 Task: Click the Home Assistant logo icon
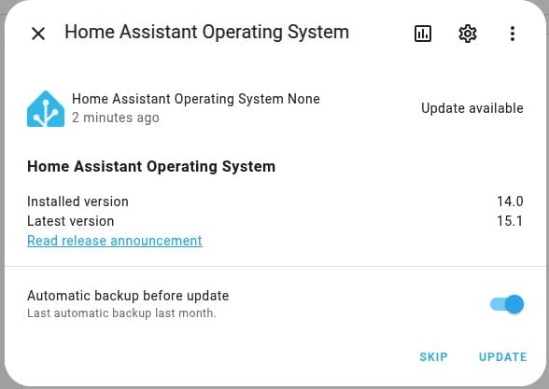[x=46, y=108]
